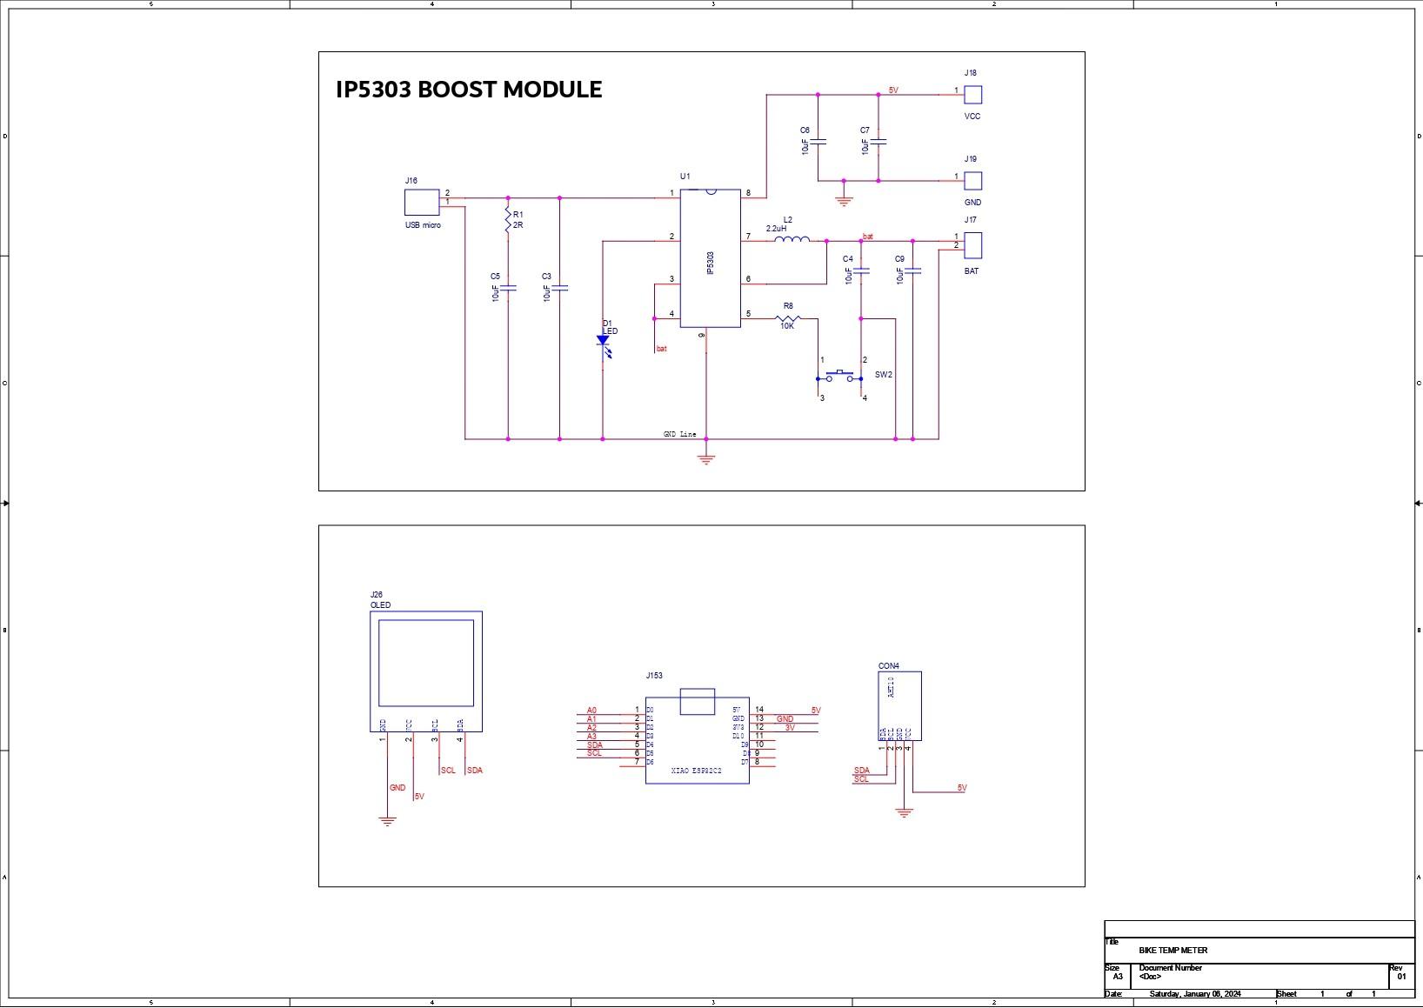This screenshot has height=1008, width=1423.
Task: Click the A2 net label on J153
Action: pos(592,728)
